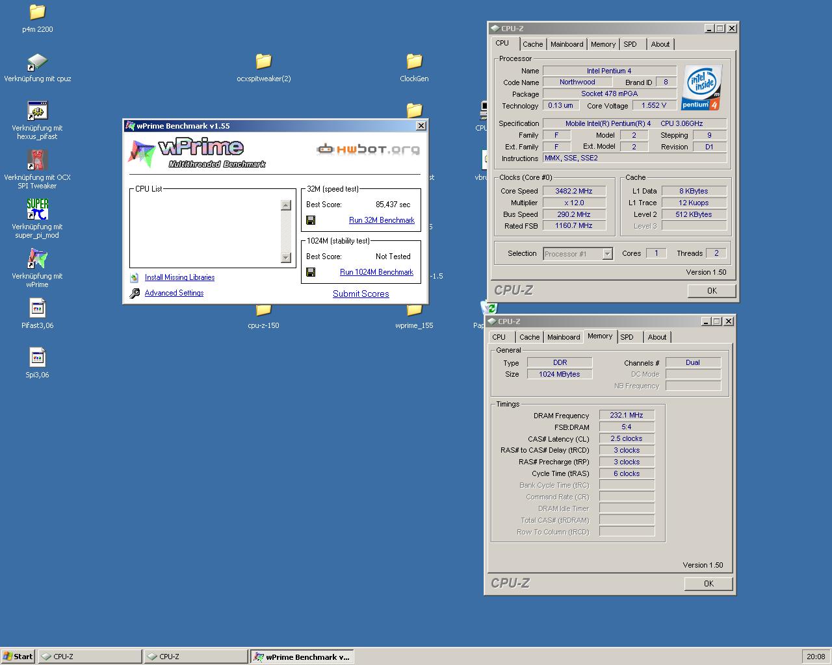Click the Install Missing Libraries icon
832x665 pixels.
click(x=134, y=277)
